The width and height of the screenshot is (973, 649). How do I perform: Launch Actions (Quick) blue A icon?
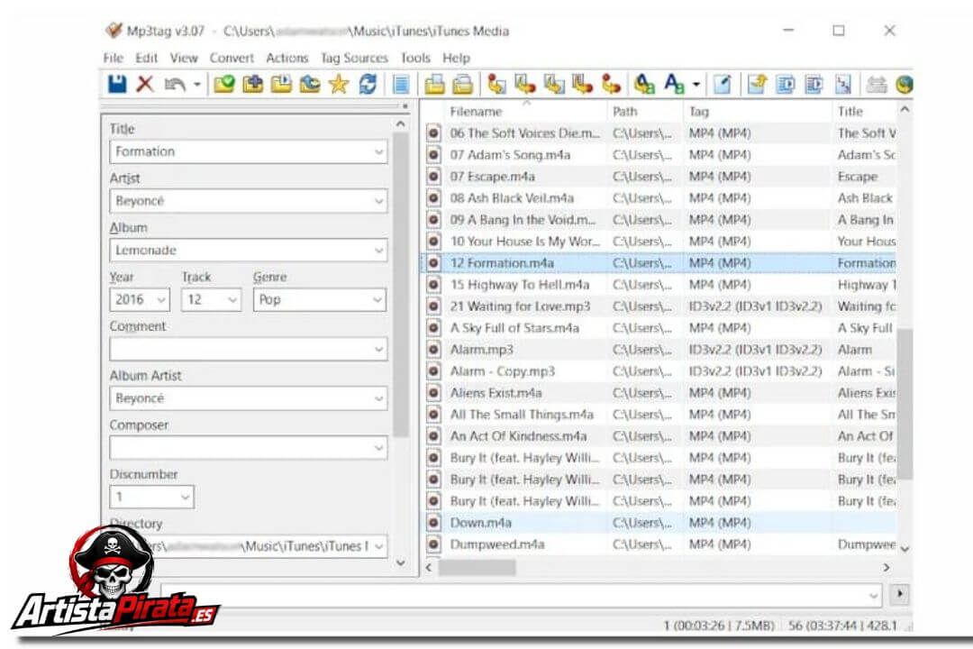(x=674, y=84)
